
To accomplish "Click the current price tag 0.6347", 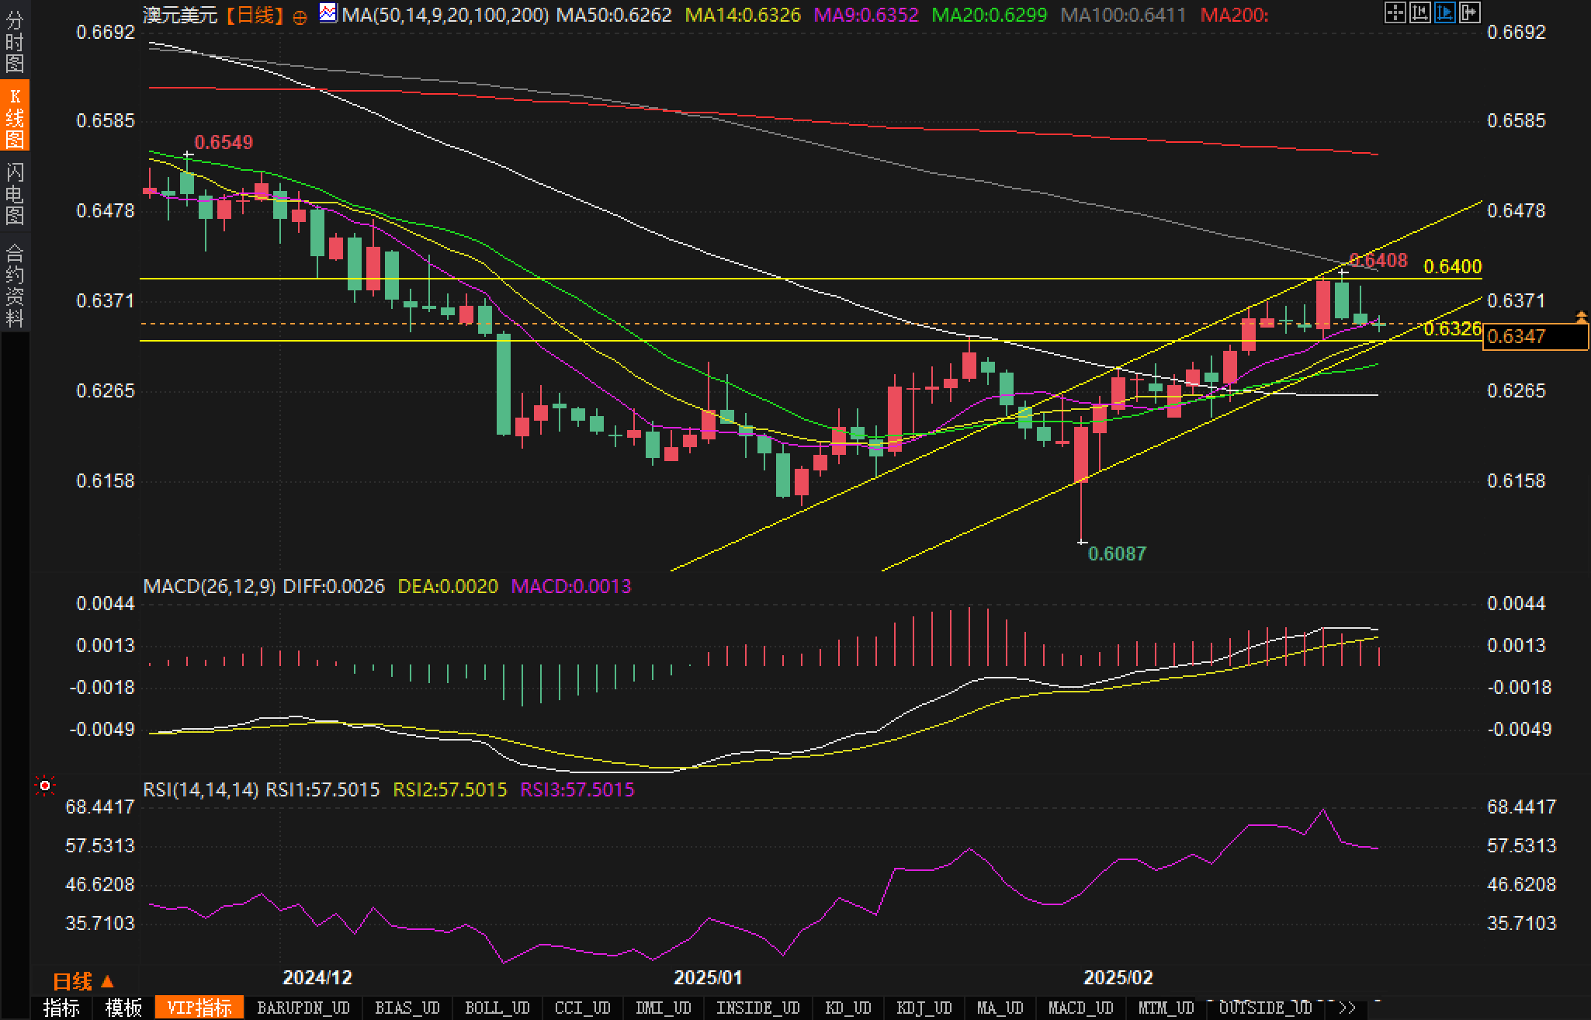I will (1535, 337).
